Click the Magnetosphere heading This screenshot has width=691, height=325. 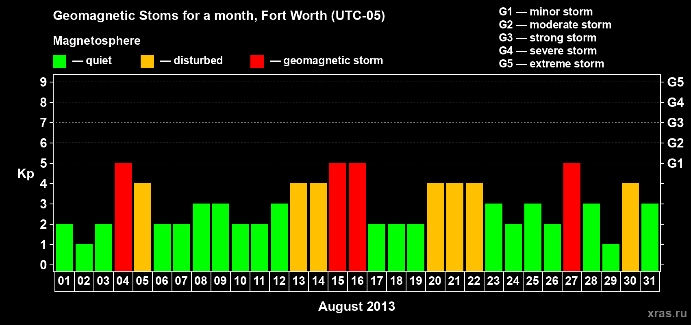tap(97, 41)
